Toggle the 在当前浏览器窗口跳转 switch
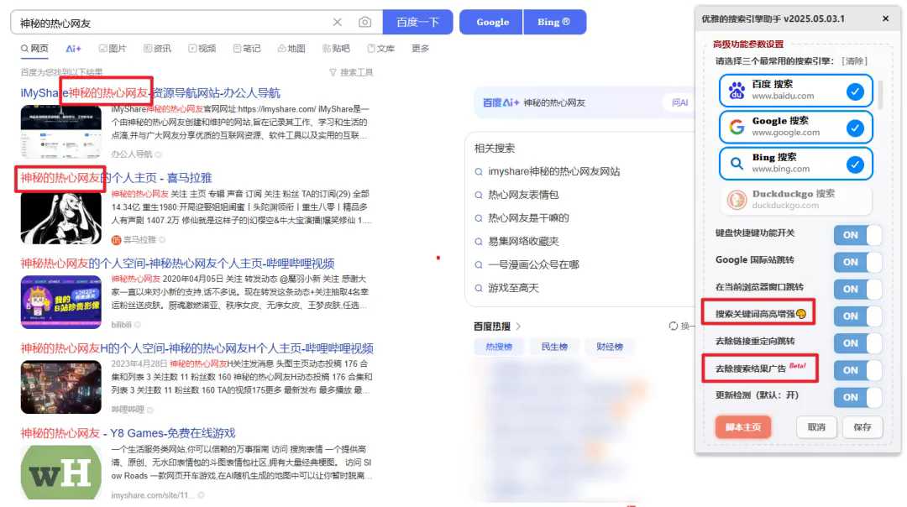The width and height of the screenshot is (907, 507). [857, 289]
